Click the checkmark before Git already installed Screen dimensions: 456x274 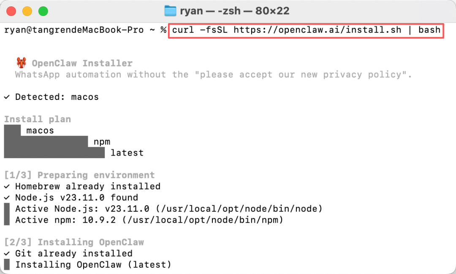click(7, 253)
